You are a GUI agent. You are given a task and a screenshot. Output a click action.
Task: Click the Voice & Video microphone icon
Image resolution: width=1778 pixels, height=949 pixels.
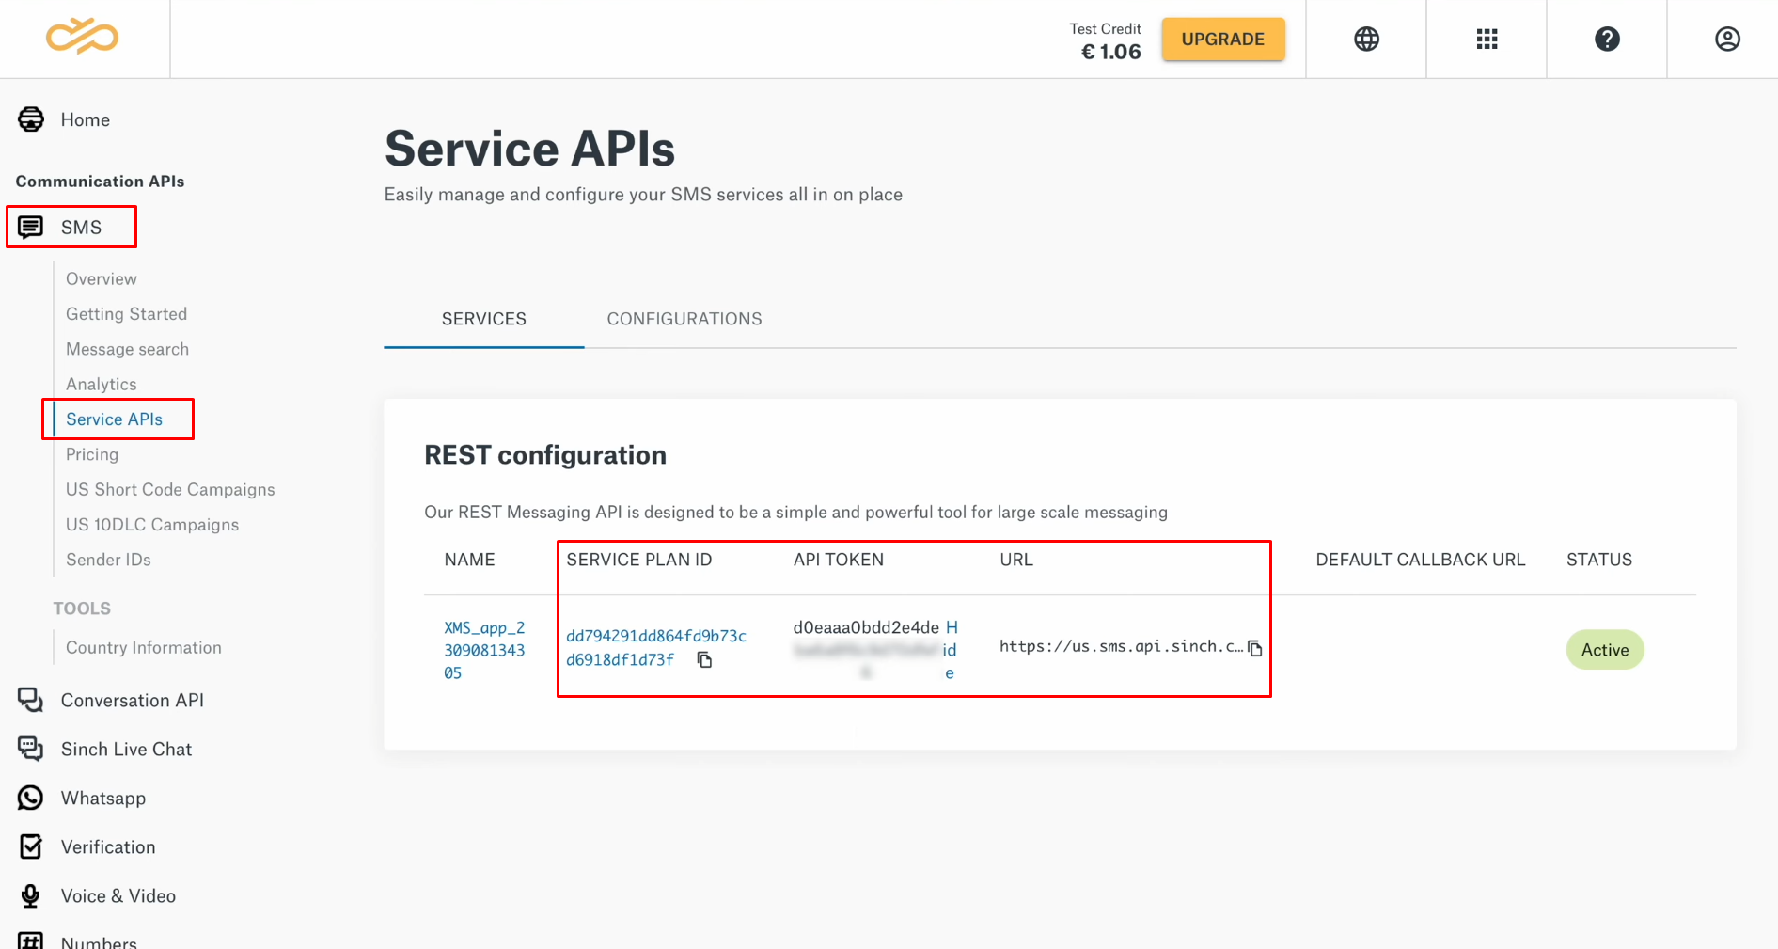point(31,895)
